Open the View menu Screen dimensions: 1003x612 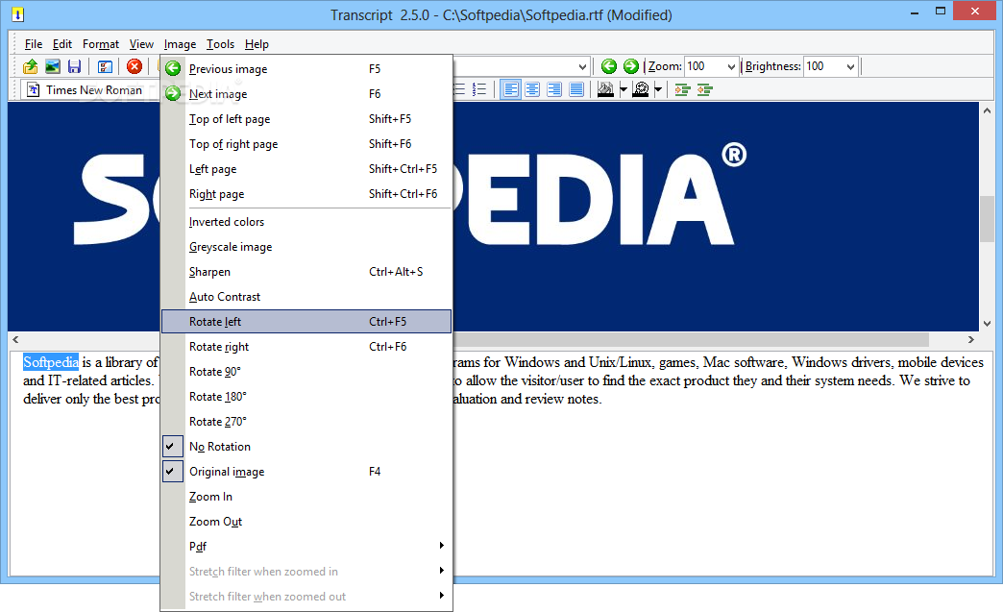141,44
